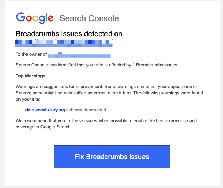
Task: Click the "Breadcrumbs issues detected on" heading
Action: [69, 34]
